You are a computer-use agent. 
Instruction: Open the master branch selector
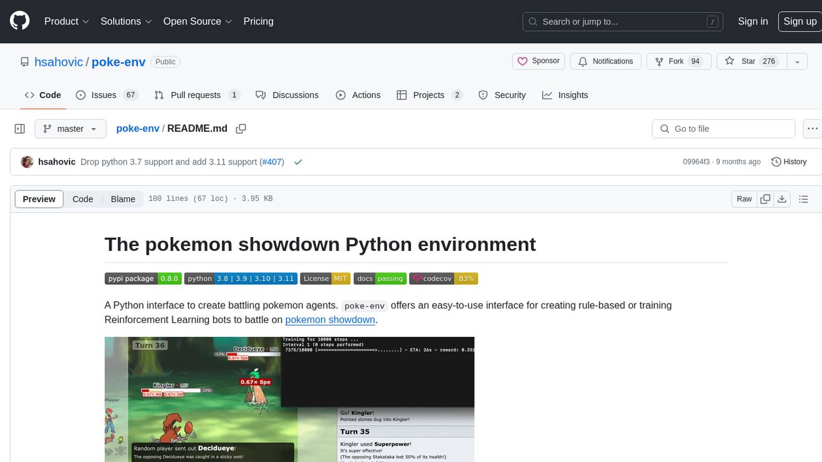[x=70, y=129]
